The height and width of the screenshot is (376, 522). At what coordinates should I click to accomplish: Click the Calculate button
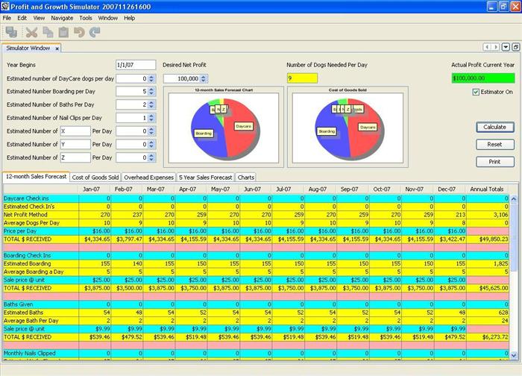coord(494,128)
